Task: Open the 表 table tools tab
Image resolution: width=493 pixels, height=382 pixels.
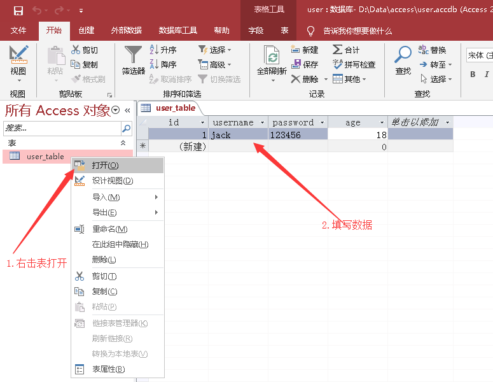Action: point(284,31)
